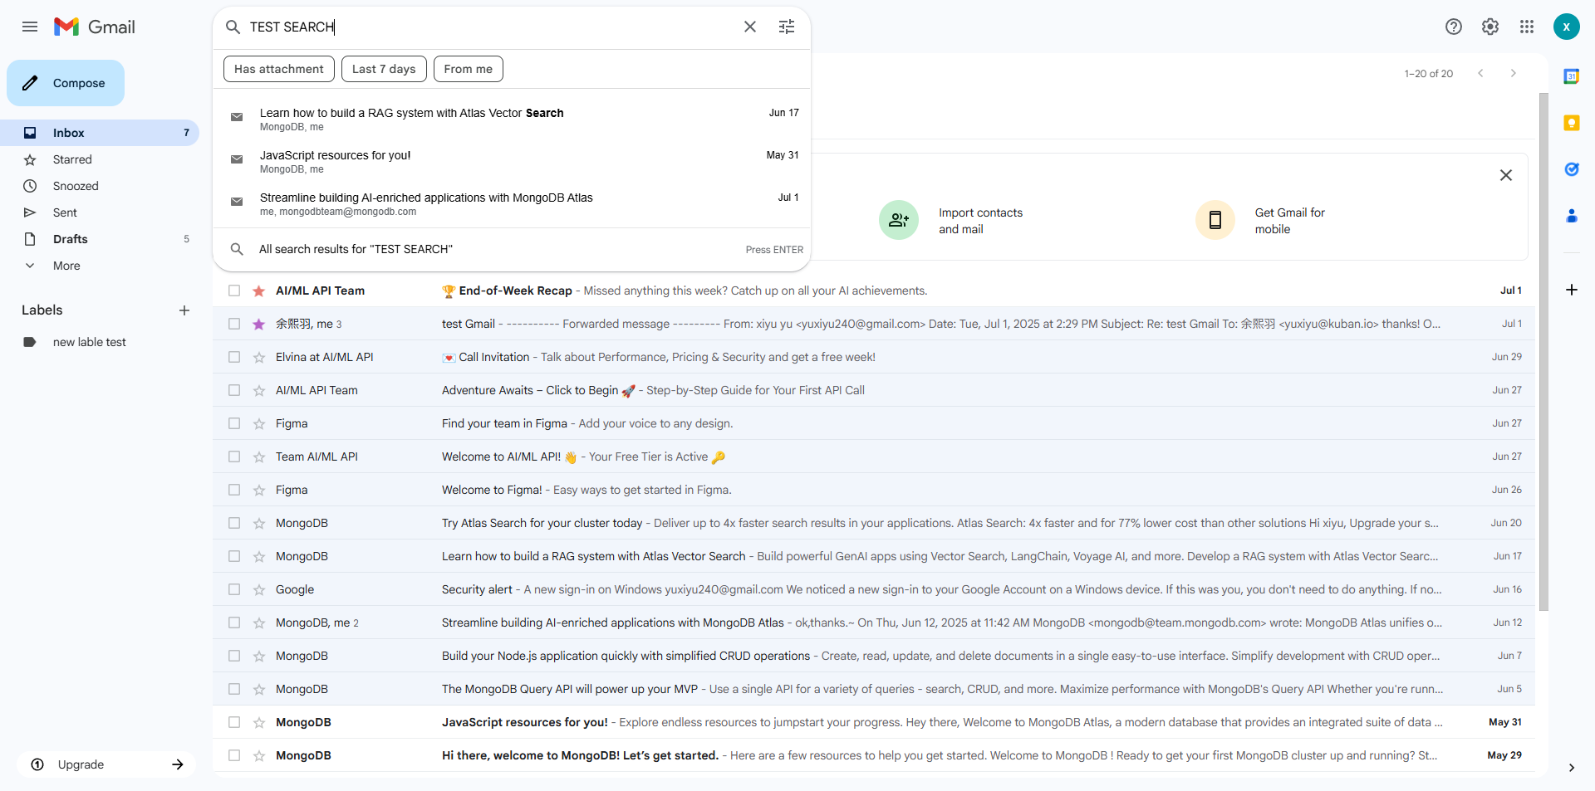Click the Import contacts and mail link
1595x791 pixels.
980,221
